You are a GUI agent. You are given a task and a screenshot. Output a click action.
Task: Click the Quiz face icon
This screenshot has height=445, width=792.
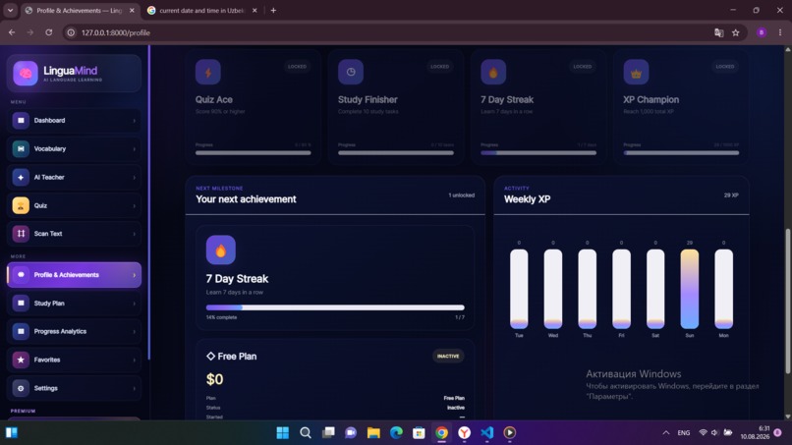tap(21, 205)
